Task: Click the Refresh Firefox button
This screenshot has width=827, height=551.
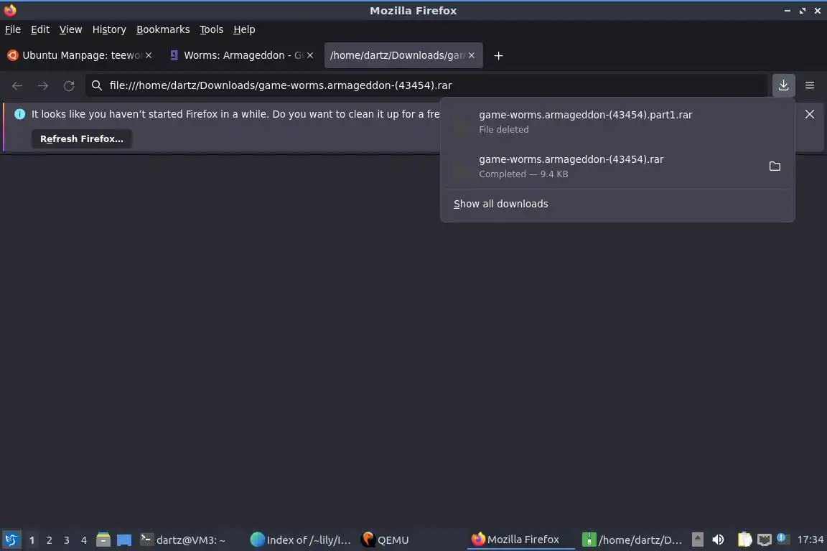Action: 82,138
